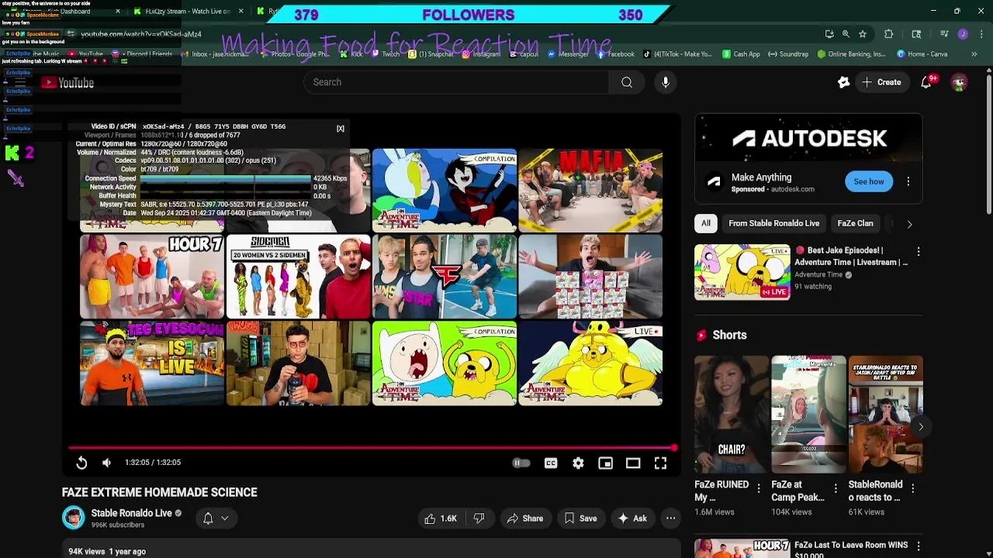Open options for the FaZe Last To Leave video

[919, 546]
